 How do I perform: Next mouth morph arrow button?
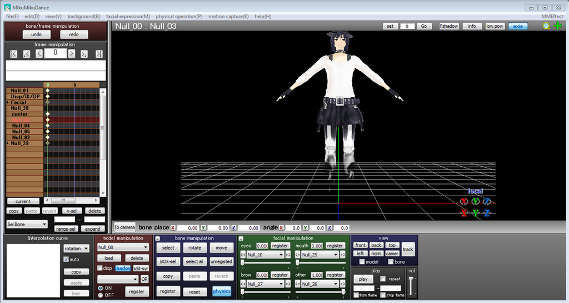[342, 255]
